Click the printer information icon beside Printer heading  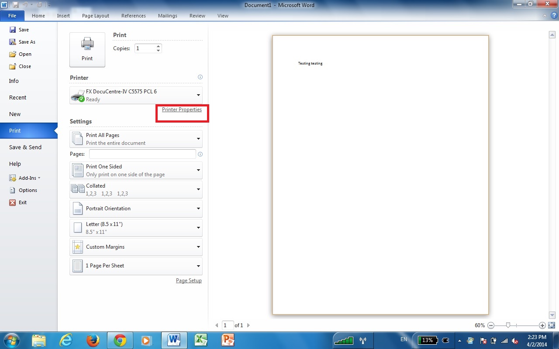(200, 77)
